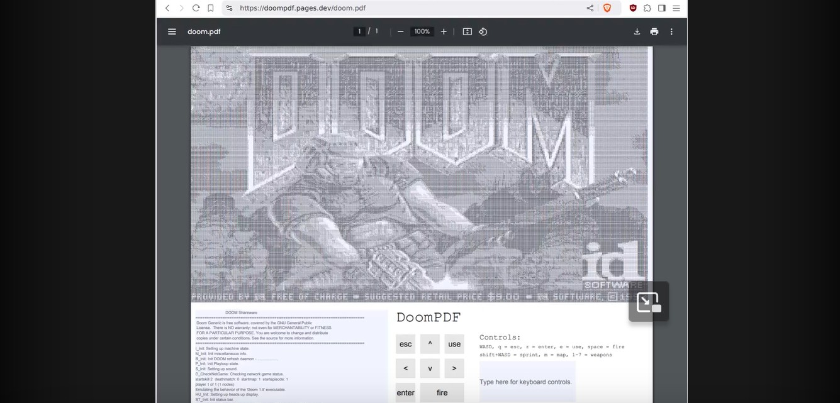
Task: Open the browser menu
Action: [x=676, y=8]
